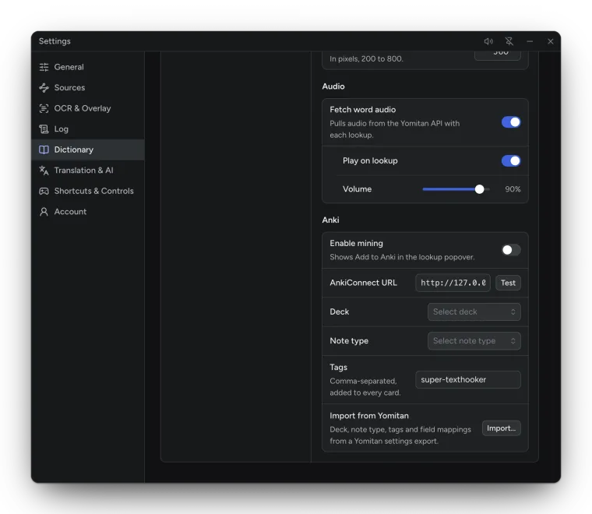This screenshot has height=514, width=592.
Task: Click the AnkiConnect URL field
Action: pos(453,283)
